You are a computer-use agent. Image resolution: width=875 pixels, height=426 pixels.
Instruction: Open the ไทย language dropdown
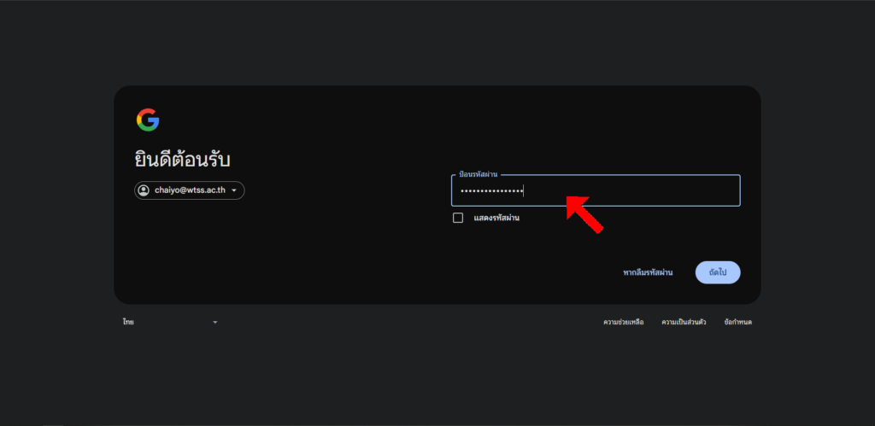[170, 323]
